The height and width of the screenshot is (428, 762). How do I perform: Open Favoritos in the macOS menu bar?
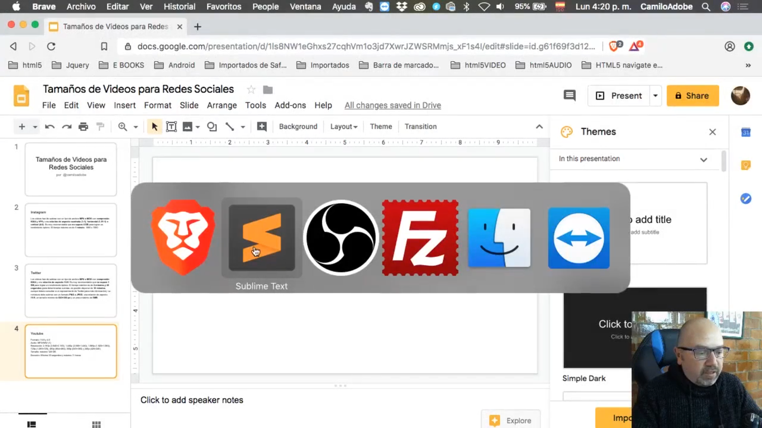(224, 7)
